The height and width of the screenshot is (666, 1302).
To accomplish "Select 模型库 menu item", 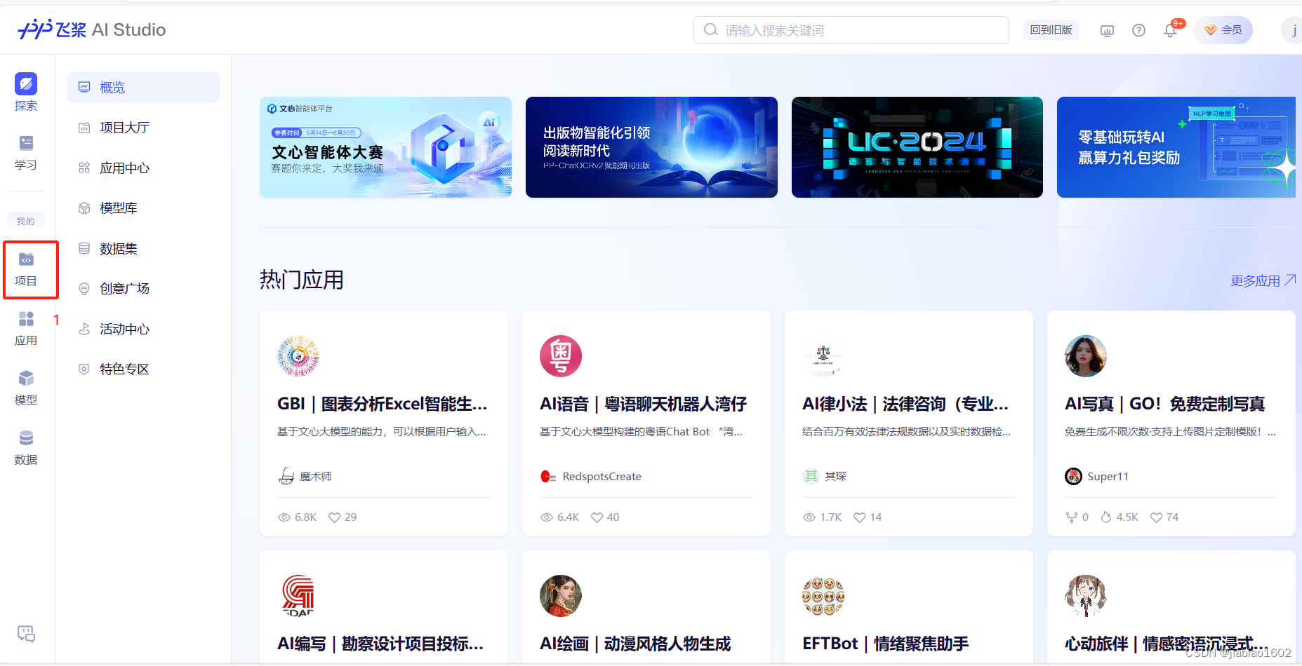I will (x=143, y=208).
